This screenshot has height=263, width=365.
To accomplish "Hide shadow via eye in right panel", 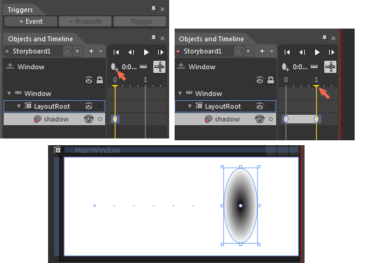I will tap(260, 119).
